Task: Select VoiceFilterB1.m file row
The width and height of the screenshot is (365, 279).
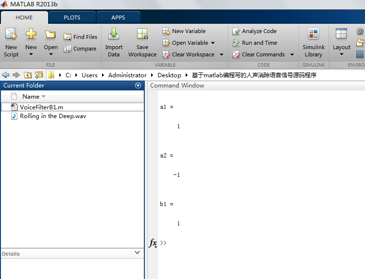Action: click(x=72, y=107)
